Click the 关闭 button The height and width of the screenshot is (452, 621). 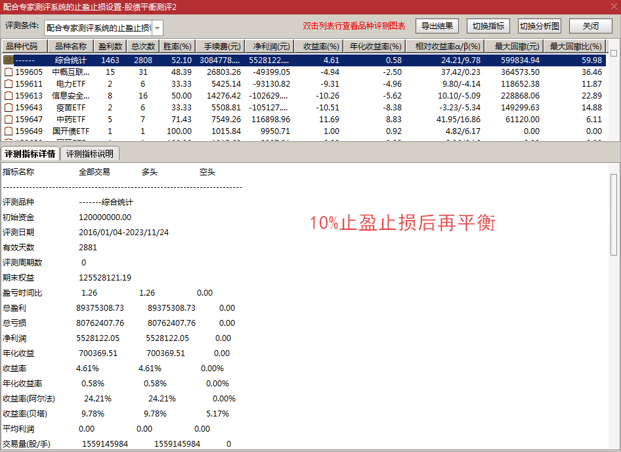coord(591,26)
